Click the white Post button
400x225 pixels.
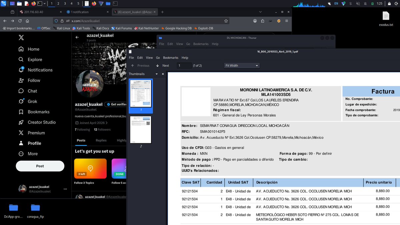coord(40,166)
